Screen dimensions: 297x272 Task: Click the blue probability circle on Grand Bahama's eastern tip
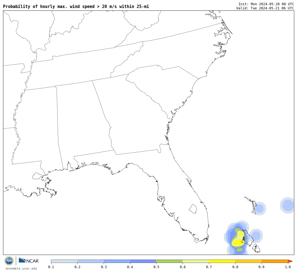[259, 208]
